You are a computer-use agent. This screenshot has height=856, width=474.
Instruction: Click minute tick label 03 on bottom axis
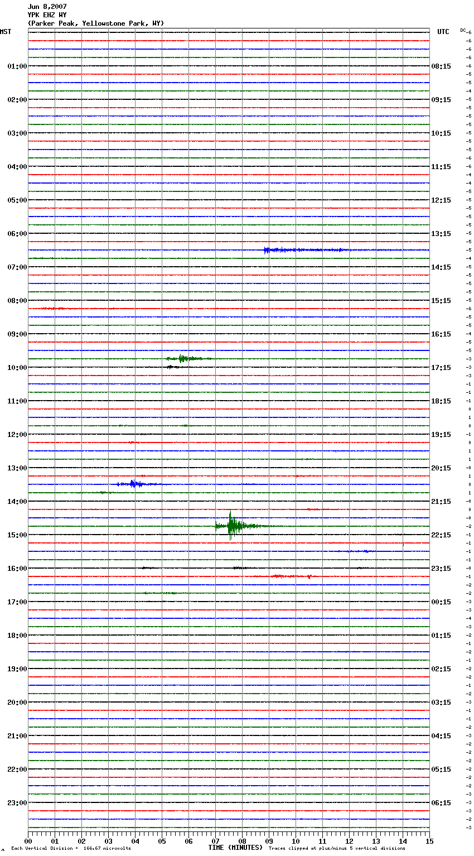tap(108, 841)
